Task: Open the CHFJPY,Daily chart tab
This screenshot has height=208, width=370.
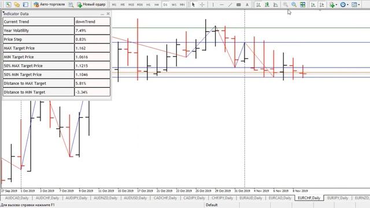Action: coord(222,198)
